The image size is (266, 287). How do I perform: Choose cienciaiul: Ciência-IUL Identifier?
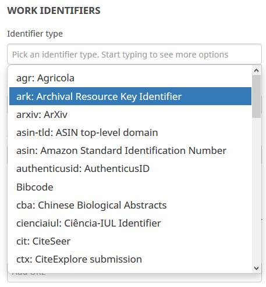coord(130,223)
